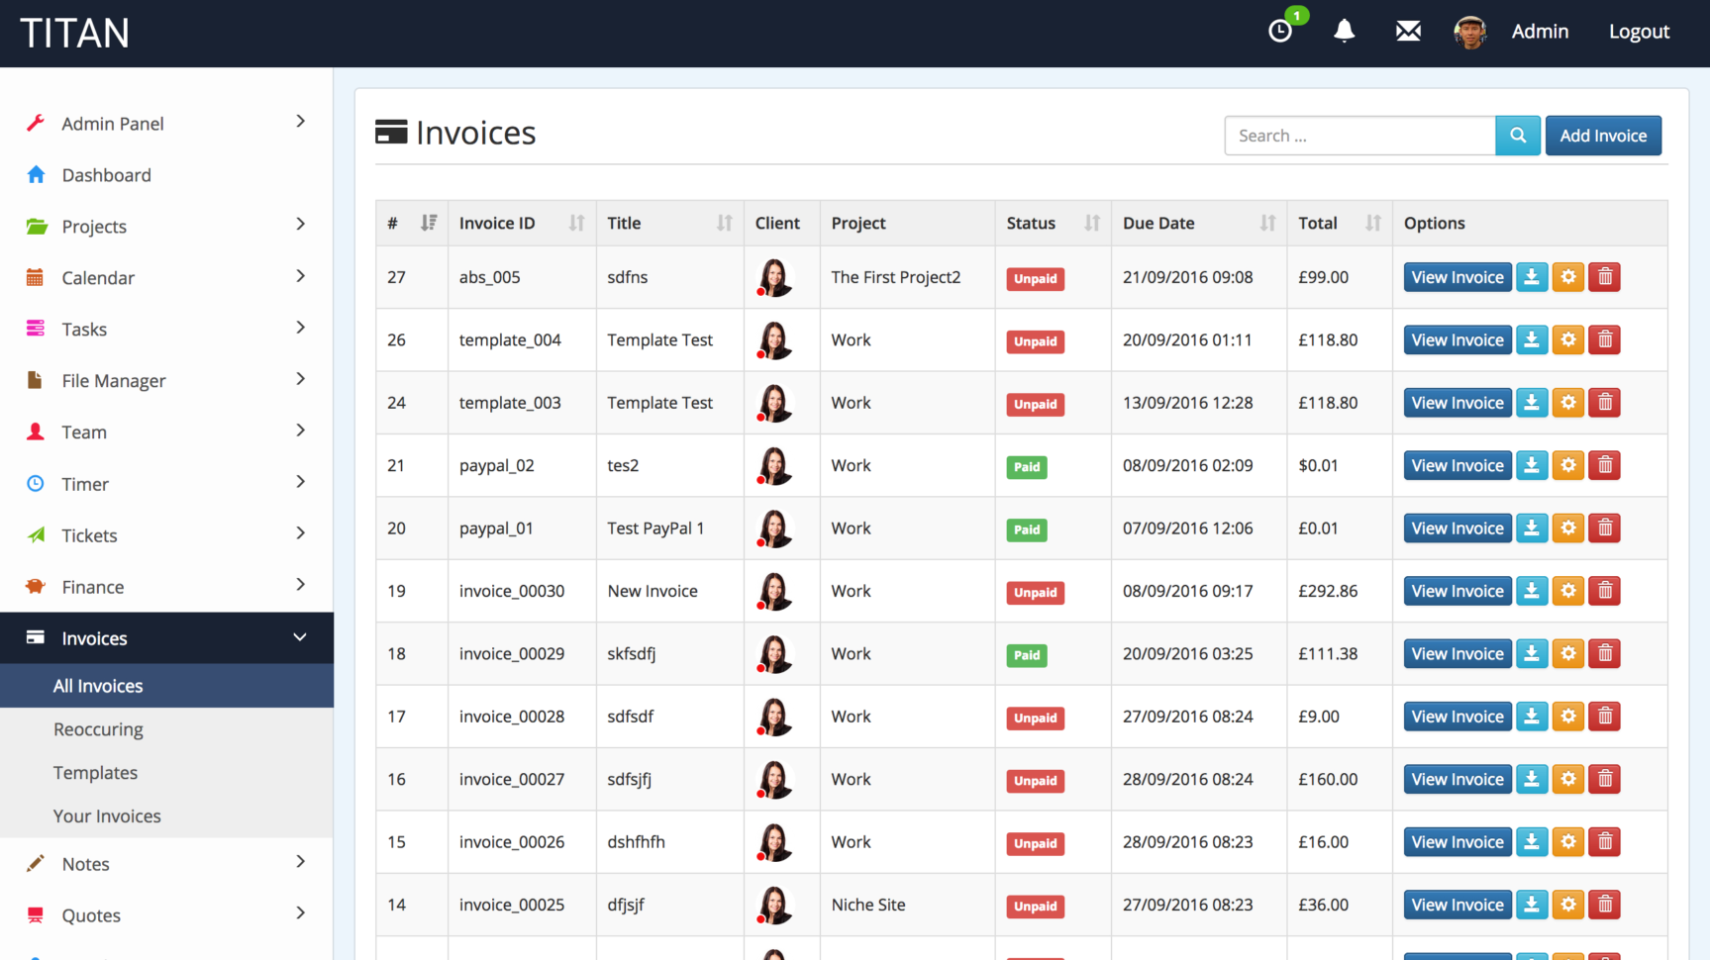Expand the Finance menu chevron
This screenshot has width=1710, height=960.
pos(301,584)
